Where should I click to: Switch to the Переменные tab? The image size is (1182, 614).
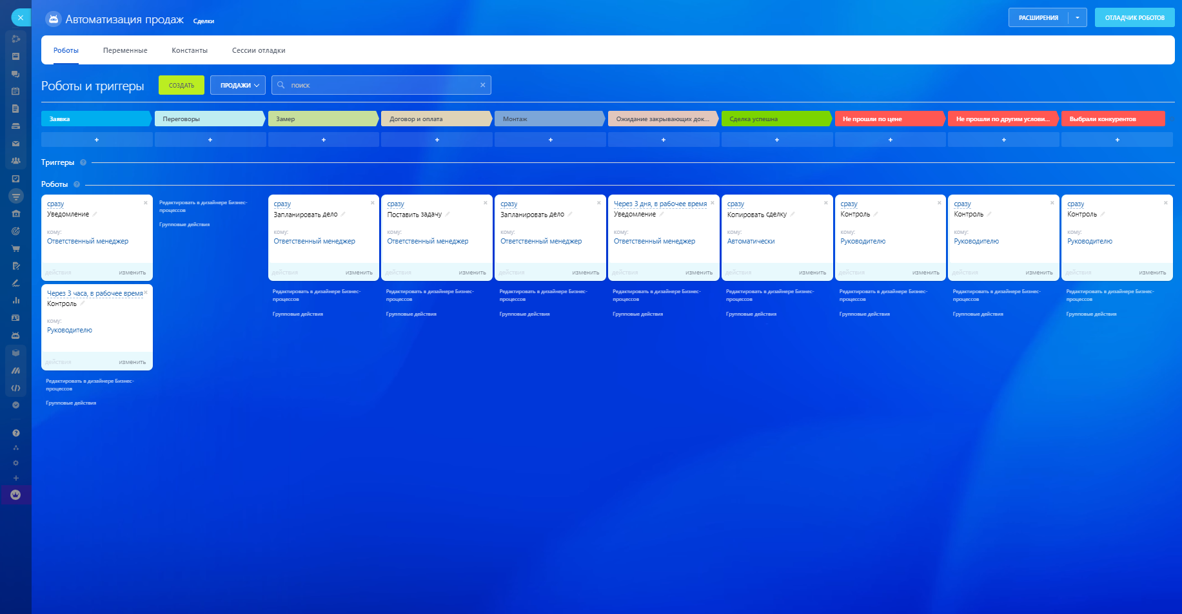coord(125,50)
